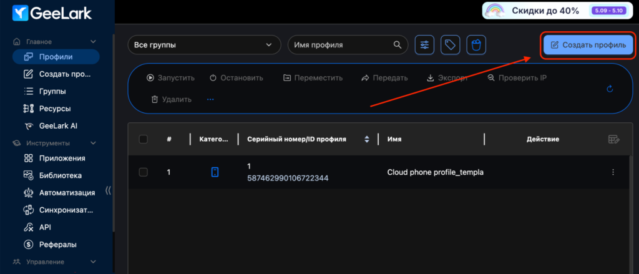Open 'Группы' in the sidebar
Screen dimensions: 639x274
coord(52,91)
